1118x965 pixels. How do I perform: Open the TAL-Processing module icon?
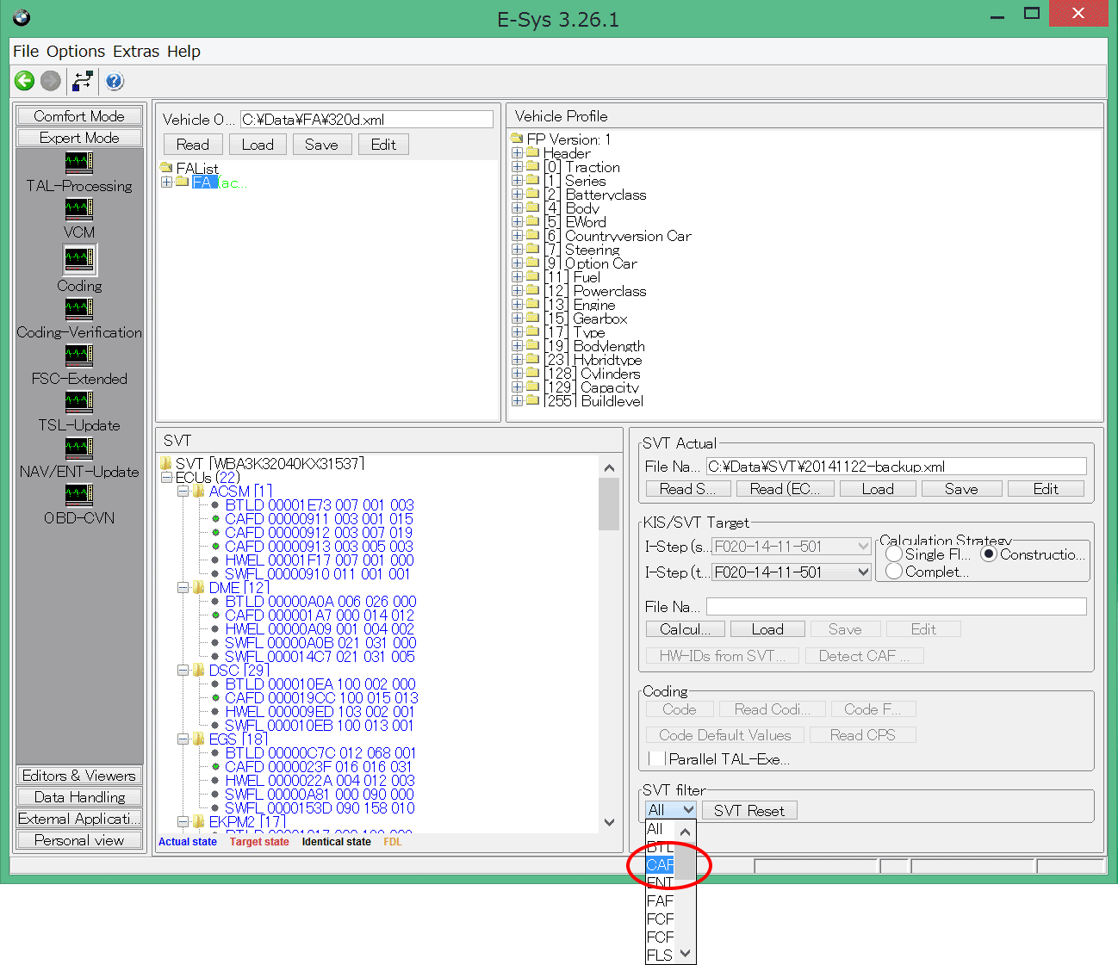[79, 162]
